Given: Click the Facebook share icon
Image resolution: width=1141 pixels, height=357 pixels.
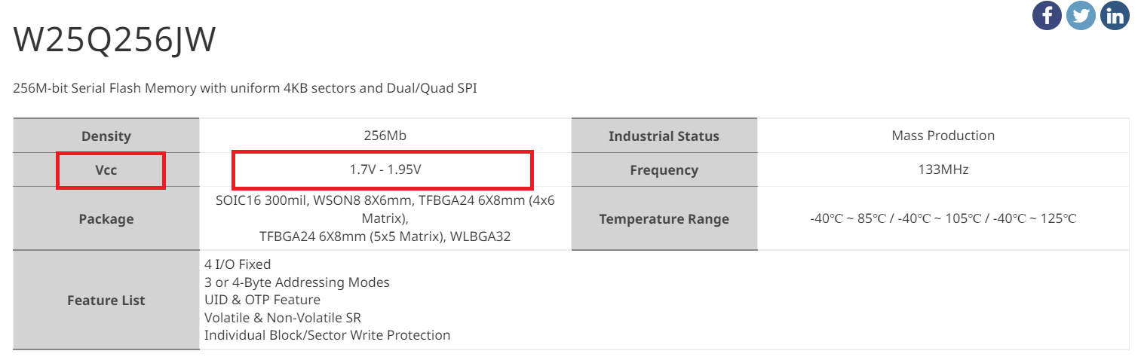Looking at the screenshot, I should (1047, 16).
